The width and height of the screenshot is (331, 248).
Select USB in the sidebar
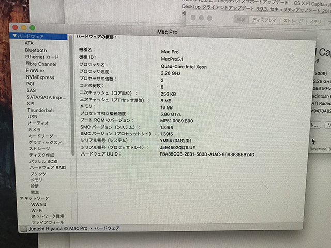coord(32,117)
